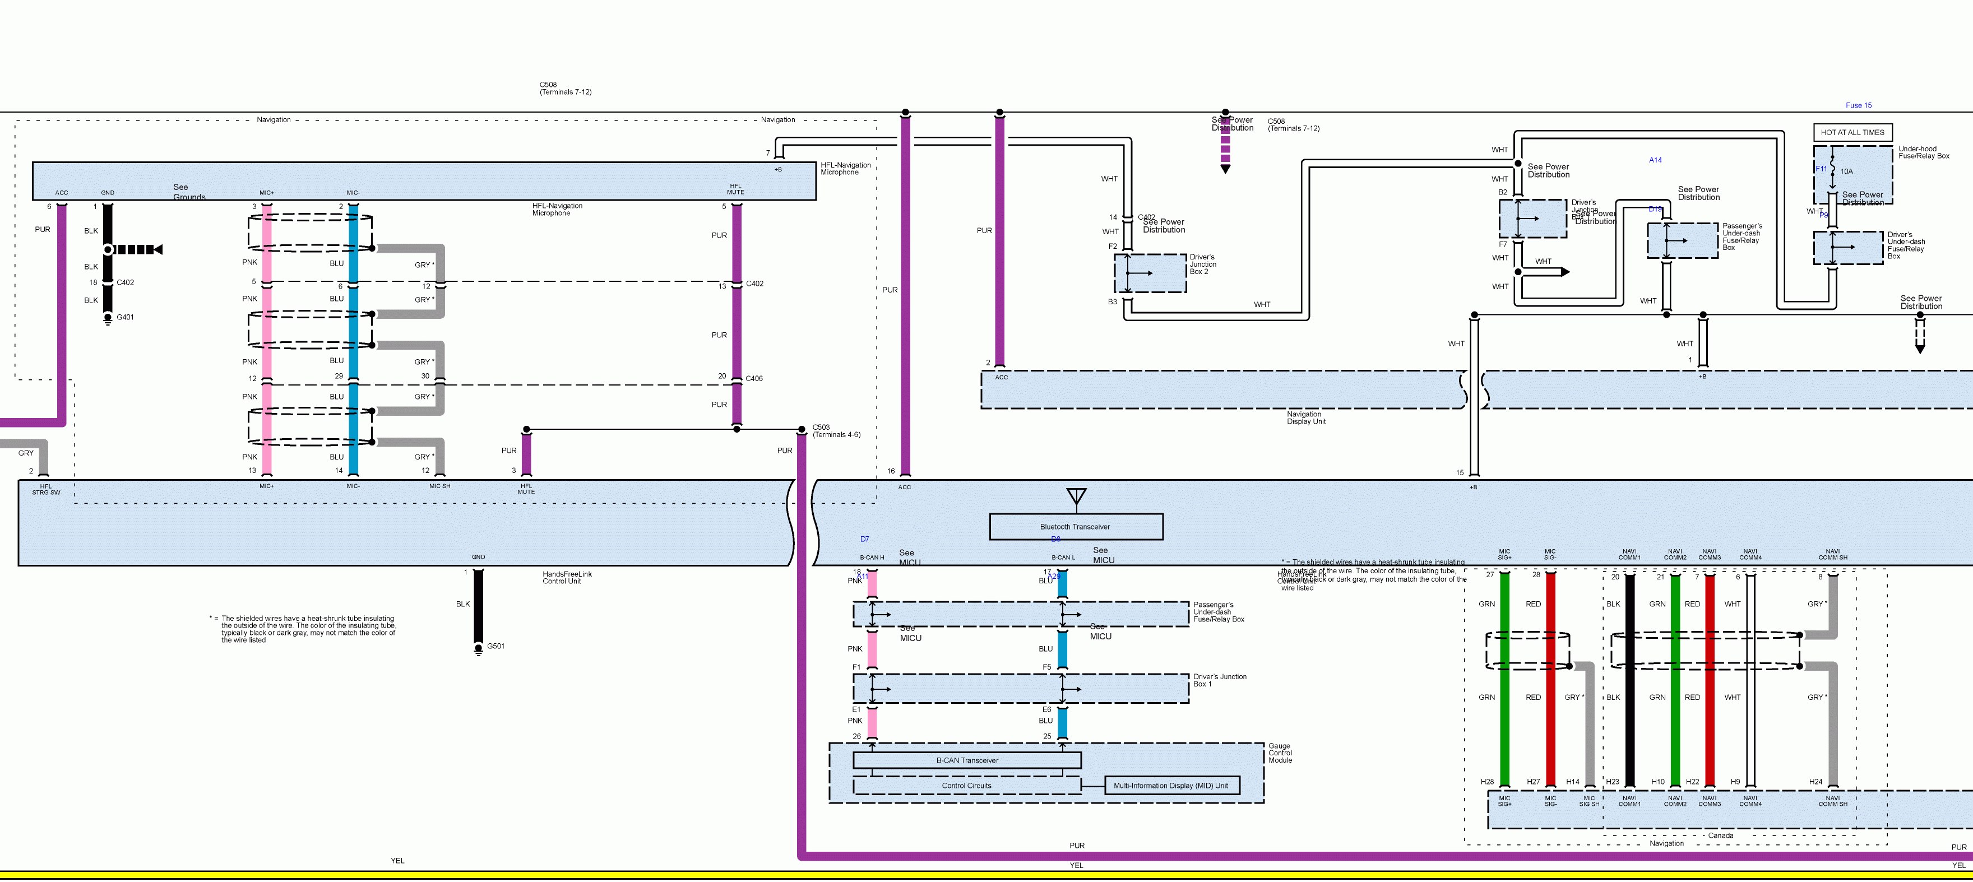The image size is (1973, 882).
Task: Click the Driver's Junction Box 2 component
Action: [1150, 273]
